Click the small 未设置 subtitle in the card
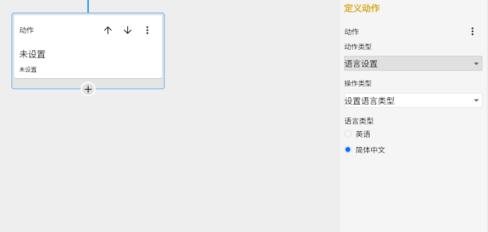This screenshot has height=232, width=488. click(28, 69)
